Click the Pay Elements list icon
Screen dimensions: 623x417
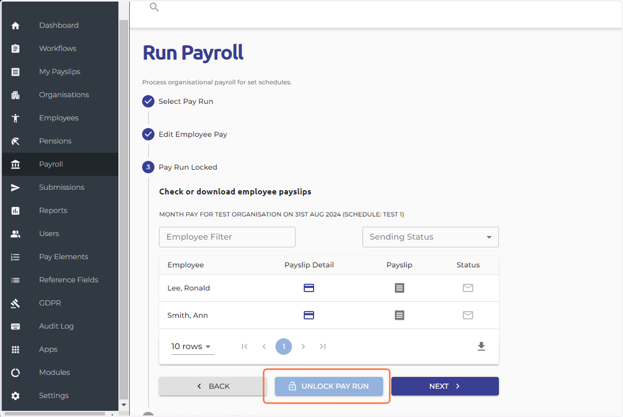(16, 257)
